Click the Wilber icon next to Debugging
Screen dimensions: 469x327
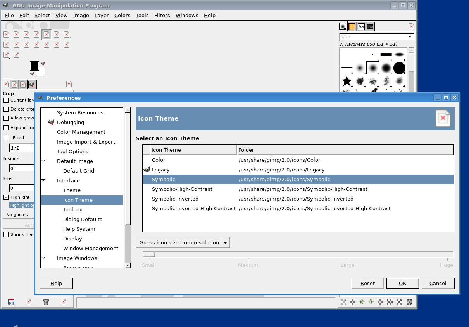coord(51,122)
